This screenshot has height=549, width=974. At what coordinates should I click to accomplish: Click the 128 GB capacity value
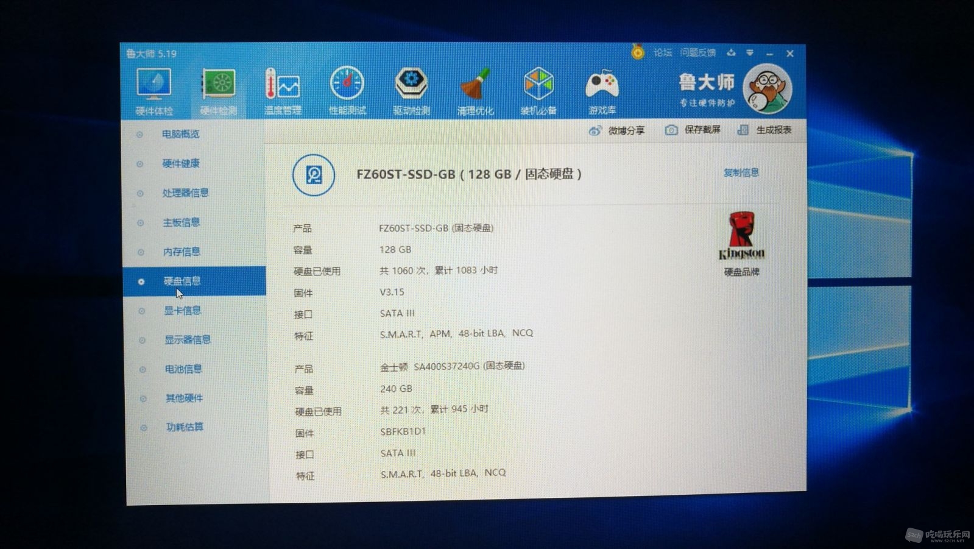coord(395,249)
